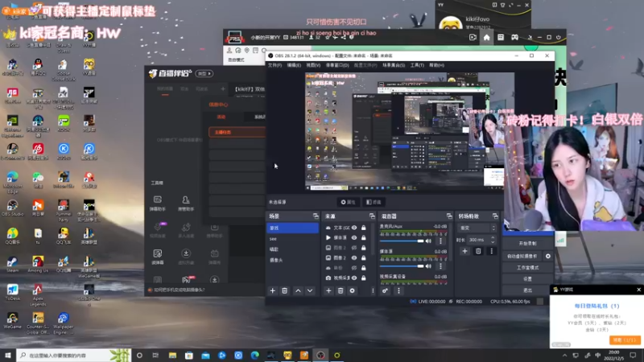Click 启动虚拟摄像机 button
The height and width of the screenshot is (362, 644).
click(522, 256)
